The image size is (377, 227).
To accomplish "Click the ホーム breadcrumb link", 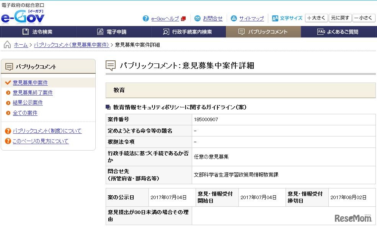I will click(21, 45).
